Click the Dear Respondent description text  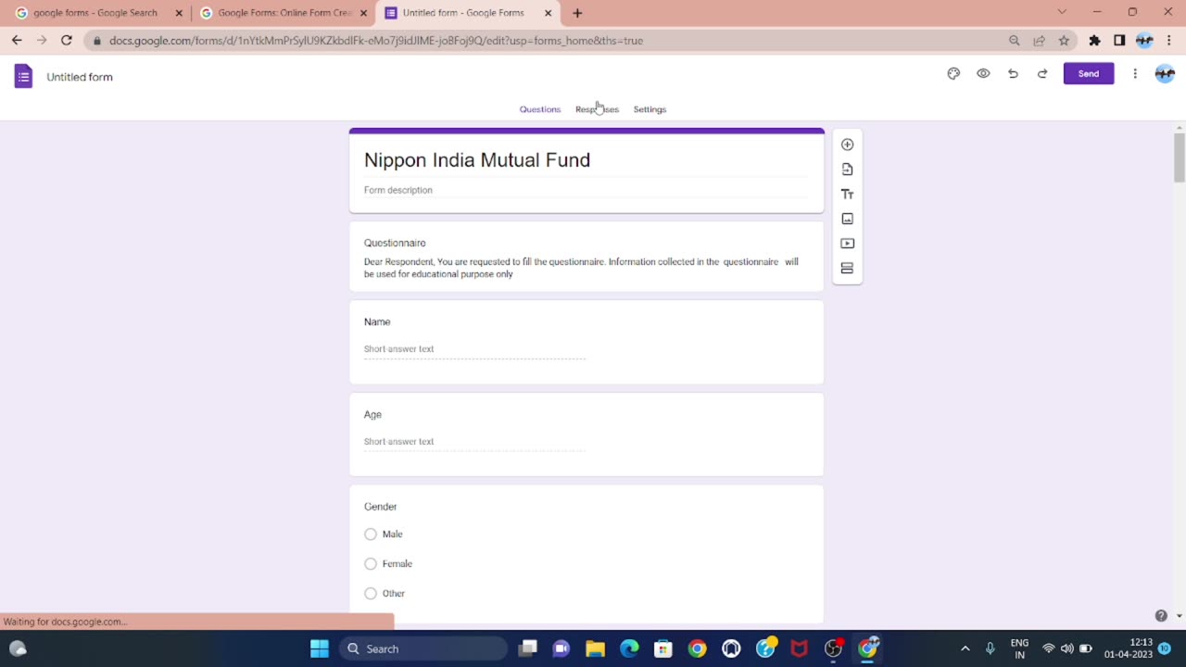click(581, 268)
